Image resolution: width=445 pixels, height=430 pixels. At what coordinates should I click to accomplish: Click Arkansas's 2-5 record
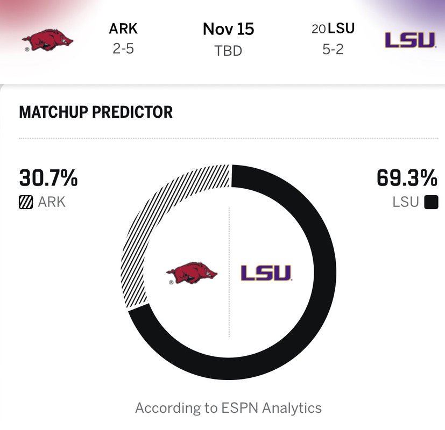123,49
